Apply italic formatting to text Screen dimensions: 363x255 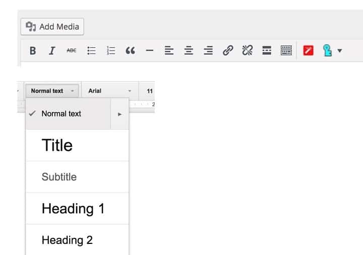tap(51, 50)
